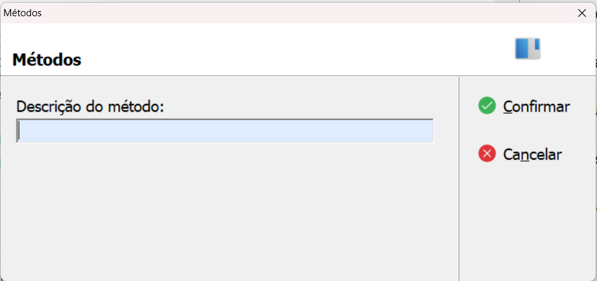Image resolution: width=597 pixels, height=281 pixels.
Task: Click the red X icon beside Cancelar
Action: [487, 154]
